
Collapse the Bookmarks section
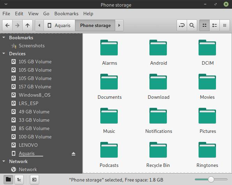pyautogui.click(x=4, y=38)
